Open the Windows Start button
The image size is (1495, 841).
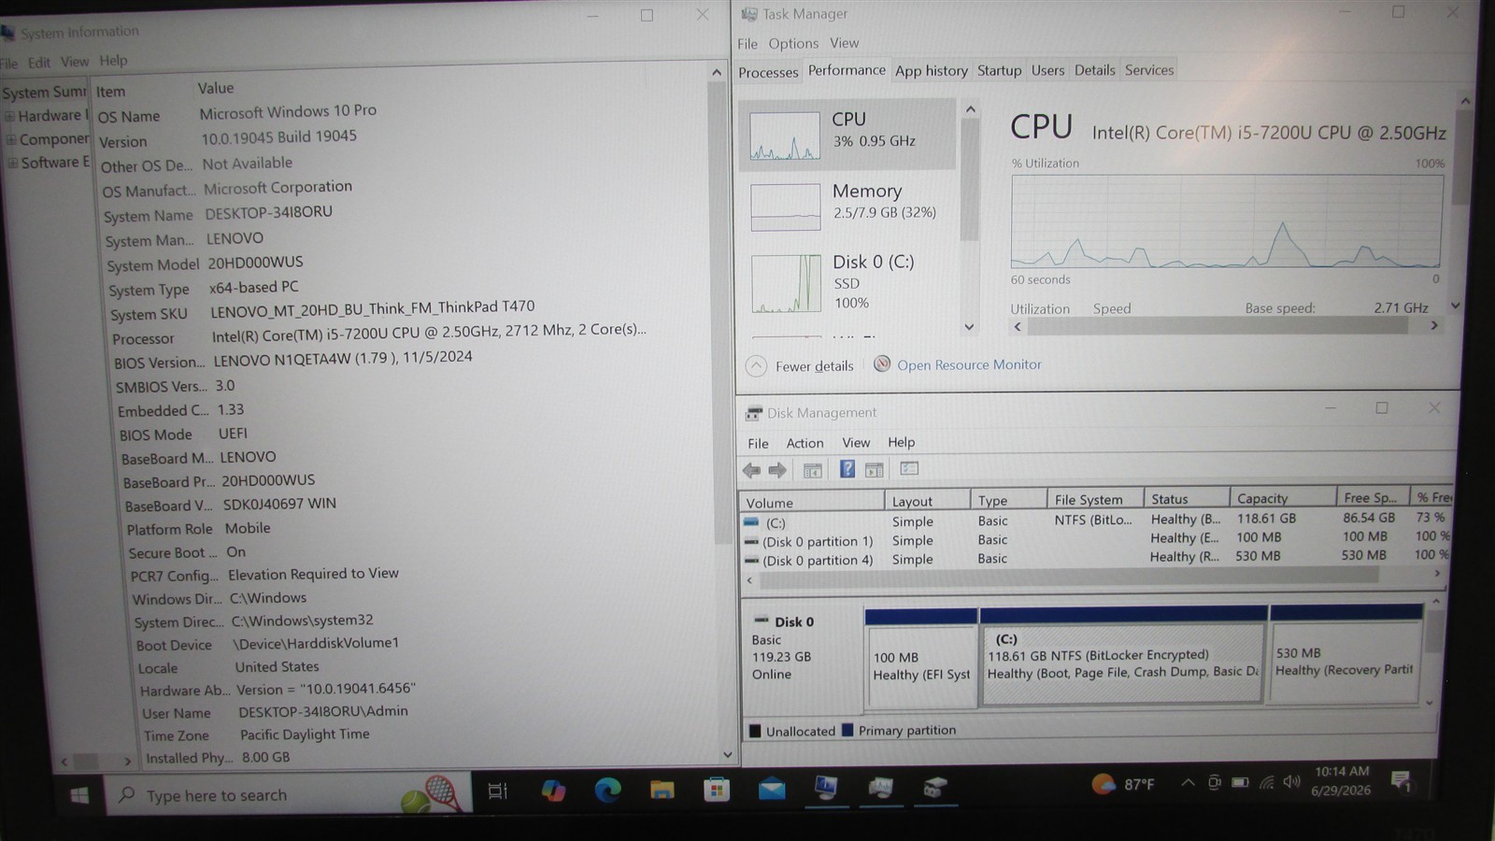[79, 795]
